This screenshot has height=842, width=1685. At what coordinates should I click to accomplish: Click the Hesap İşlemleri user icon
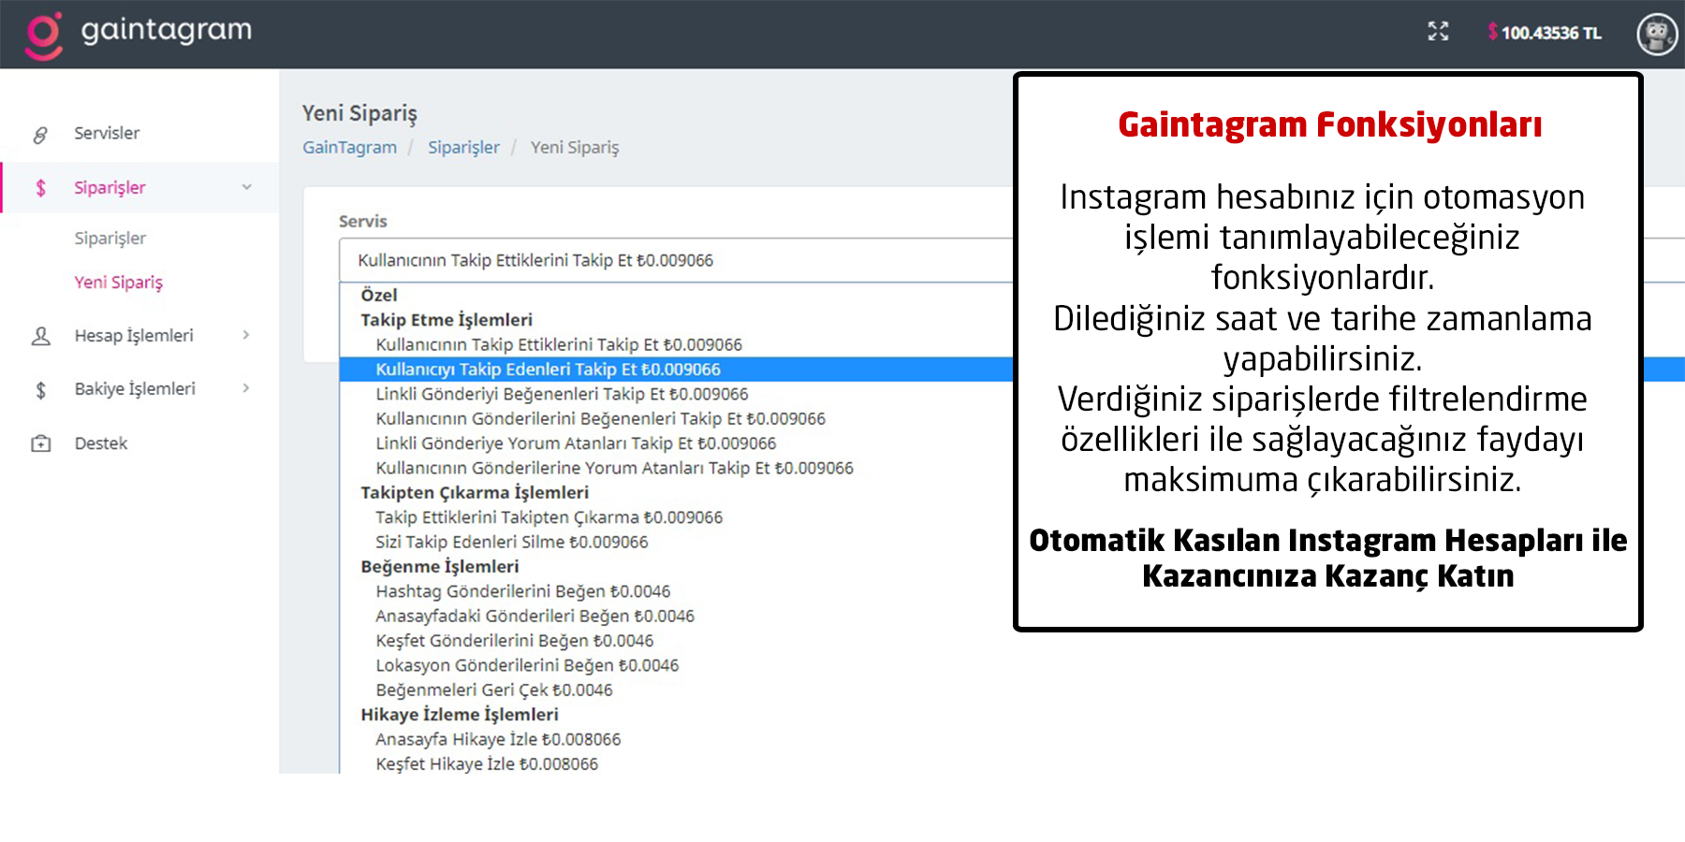[x=41, y=336]
